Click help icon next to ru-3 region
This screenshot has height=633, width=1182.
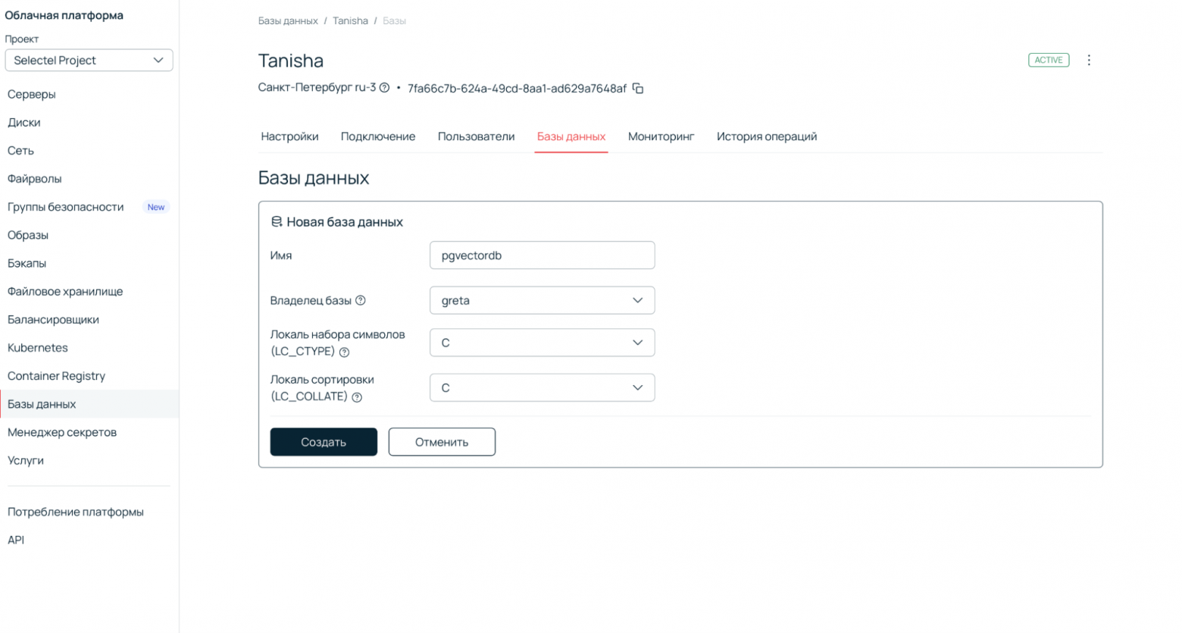tap(386, 88)
